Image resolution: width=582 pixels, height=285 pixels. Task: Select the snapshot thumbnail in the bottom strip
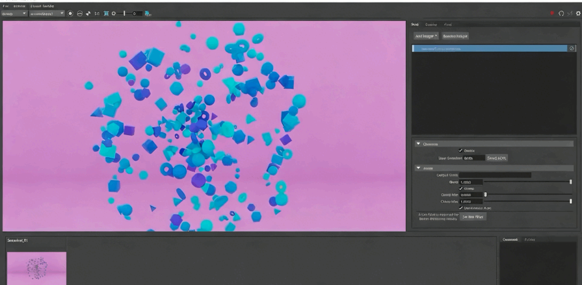[x=36, y=267]
